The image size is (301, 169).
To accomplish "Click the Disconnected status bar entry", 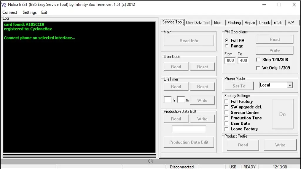I will (182, 167).
